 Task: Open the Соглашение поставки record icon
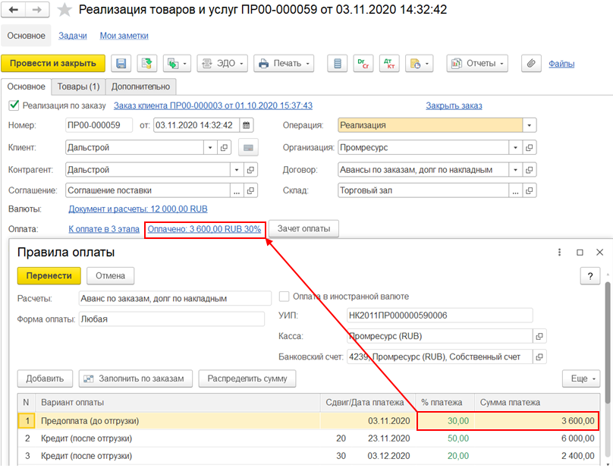pyautogui.click(x=250, y=191)
